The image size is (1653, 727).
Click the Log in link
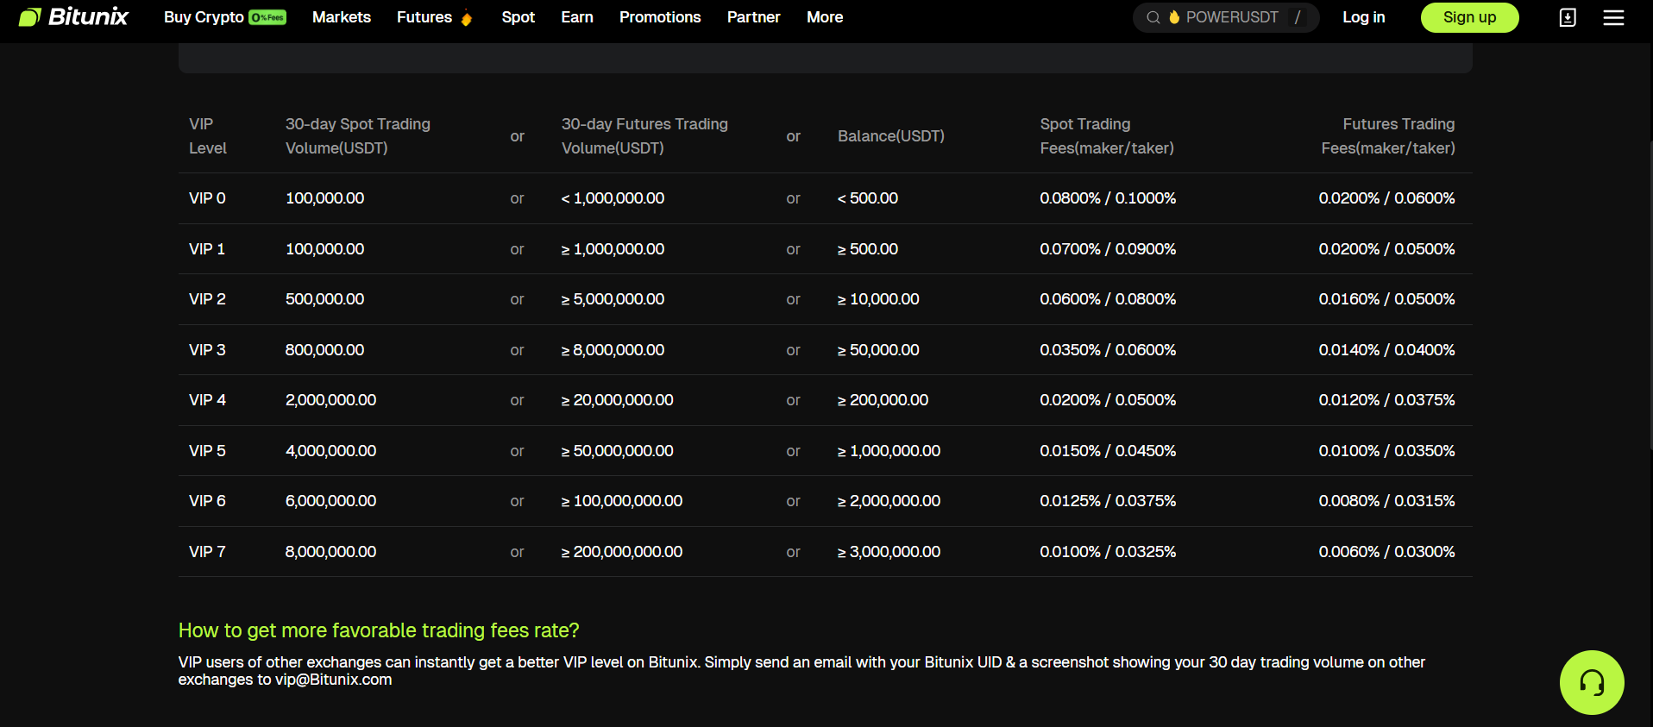tap(1363, 17)
